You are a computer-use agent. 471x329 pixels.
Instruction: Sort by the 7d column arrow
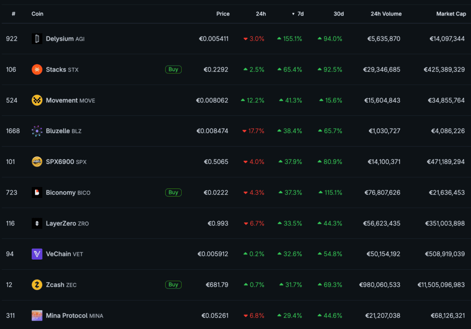[293, 14]
